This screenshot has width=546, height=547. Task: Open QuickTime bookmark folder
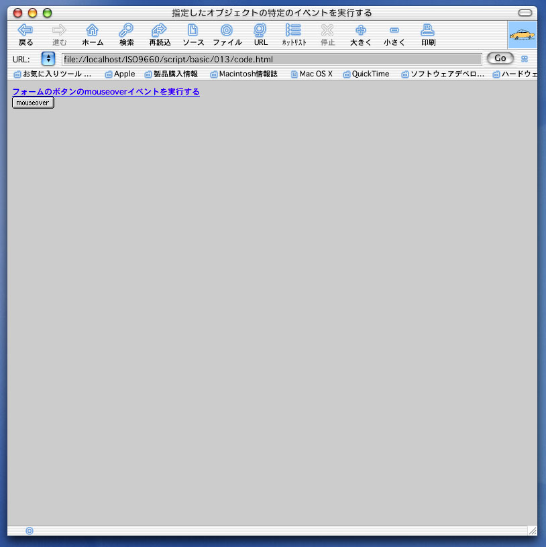point(366,74)
